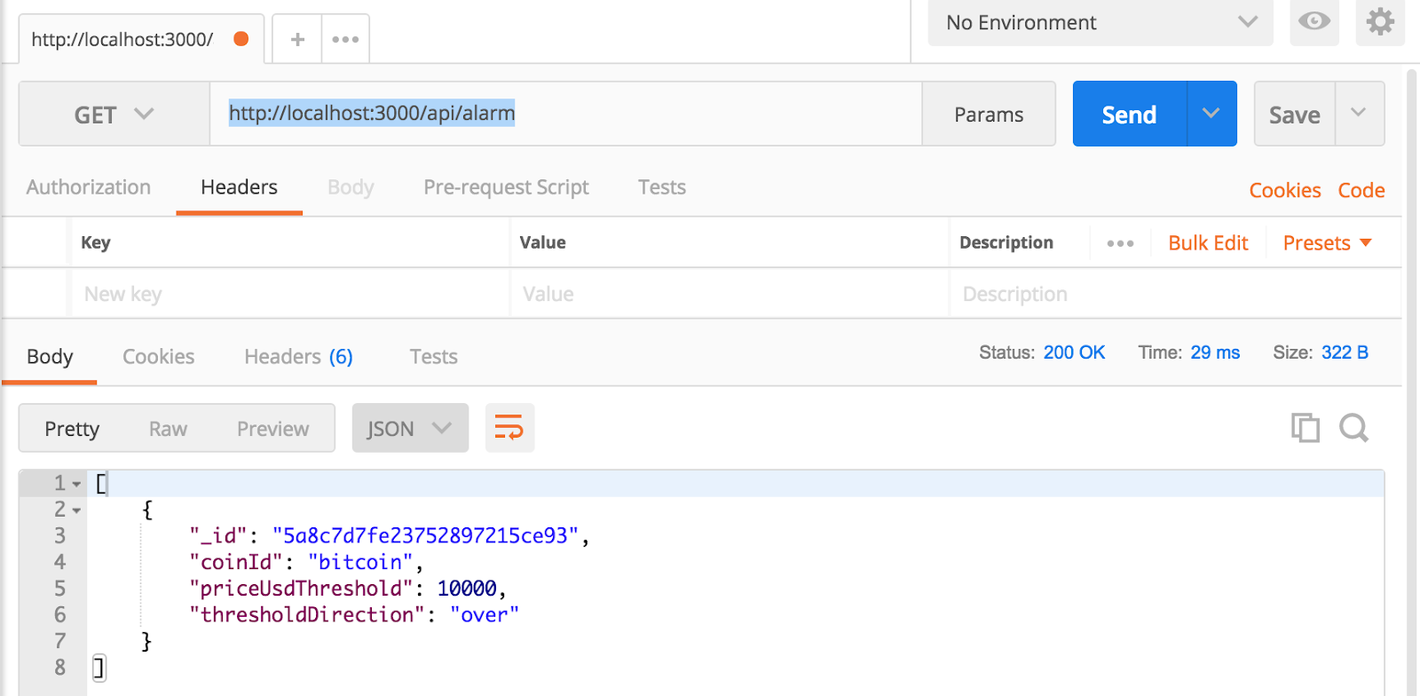Select the response Tests tab
Screen dimensions: 1420x696
[x=433, y=357]
